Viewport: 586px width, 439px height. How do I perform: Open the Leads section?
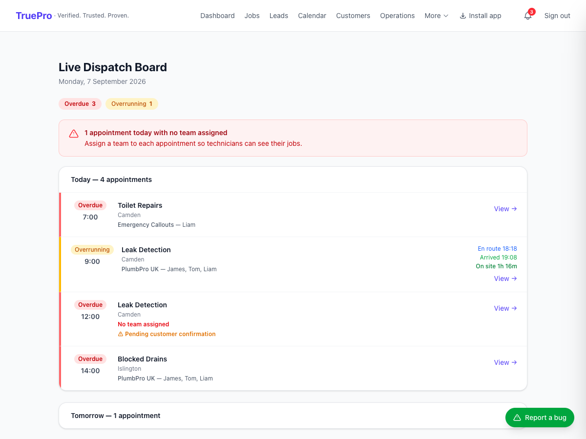pyautogui.click(x=279, y=16)
